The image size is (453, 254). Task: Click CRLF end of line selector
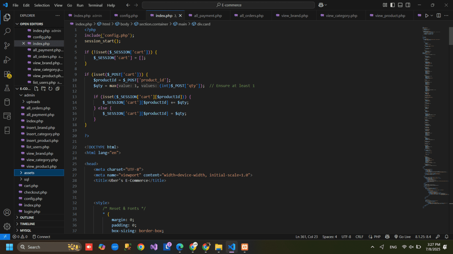(x=359, y=236)
